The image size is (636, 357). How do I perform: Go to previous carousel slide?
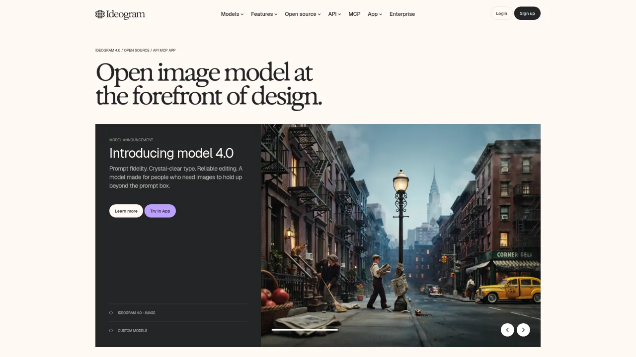tap(507, 330)
